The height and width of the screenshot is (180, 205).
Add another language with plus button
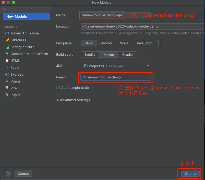point(161,43)
